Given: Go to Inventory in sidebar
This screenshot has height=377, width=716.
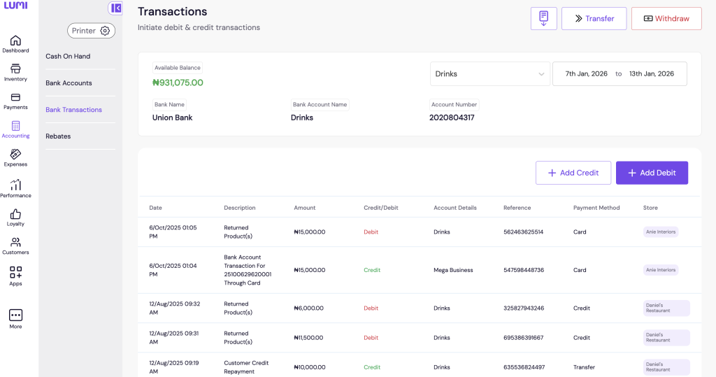Looking at the screenshot, I should 15,70.
